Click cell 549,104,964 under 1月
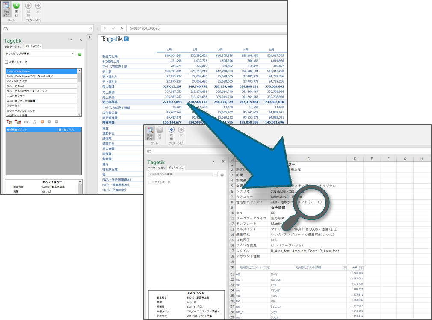Image resolution: width=432 pixels, height=320 pixels. (173, 56)
